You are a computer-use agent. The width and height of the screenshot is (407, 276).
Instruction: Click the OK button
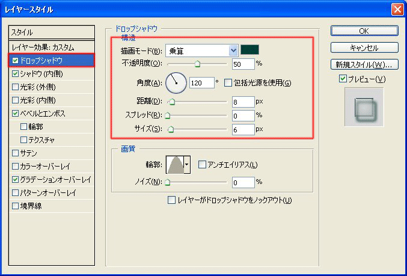coord(364,31)
